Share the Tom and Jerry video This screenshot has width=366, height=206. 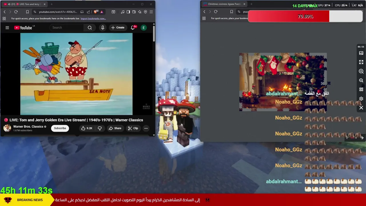(115, 128)
